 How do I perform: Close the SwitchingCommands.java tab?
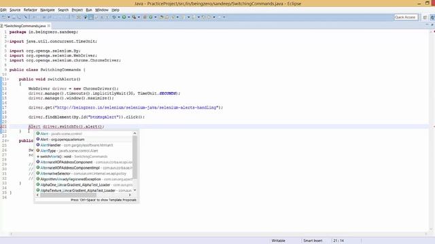pyautogui.click(x=49, y=26)
